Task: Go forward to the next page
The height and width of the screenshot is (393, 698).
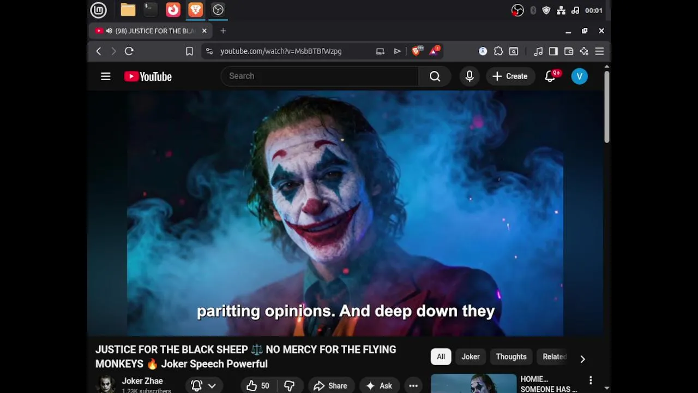Action: (x=113, y=51)
